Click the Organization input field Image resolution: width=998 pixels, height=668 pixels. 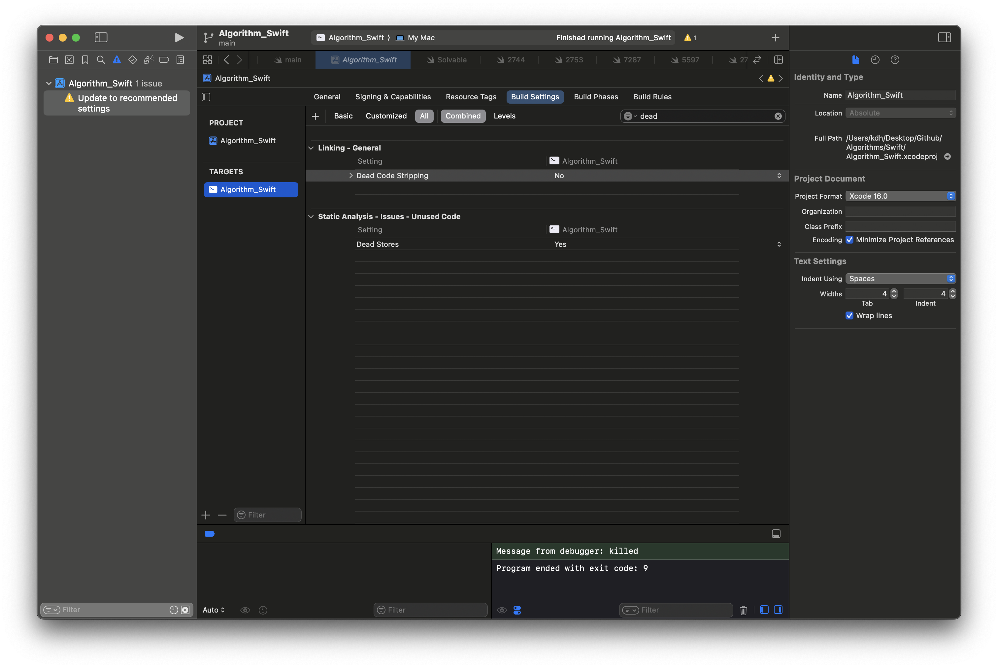click(x=900, y=211)
